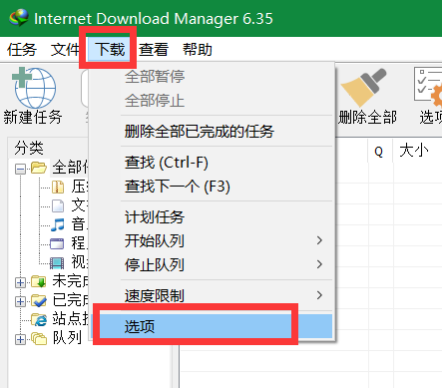Open the 文件 menu
Image resolution: width=442 pixels, height=388 pixels.
coord(65,50)
